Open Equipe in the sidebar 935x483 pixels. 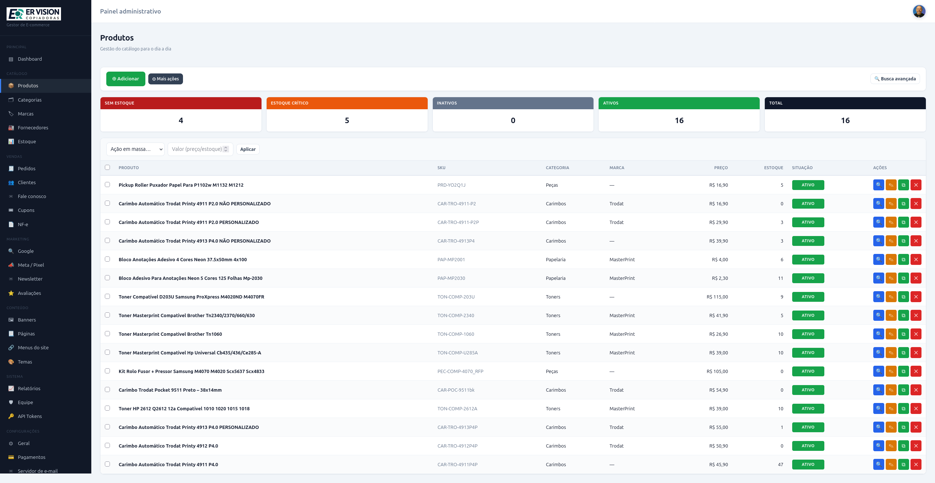46,402
